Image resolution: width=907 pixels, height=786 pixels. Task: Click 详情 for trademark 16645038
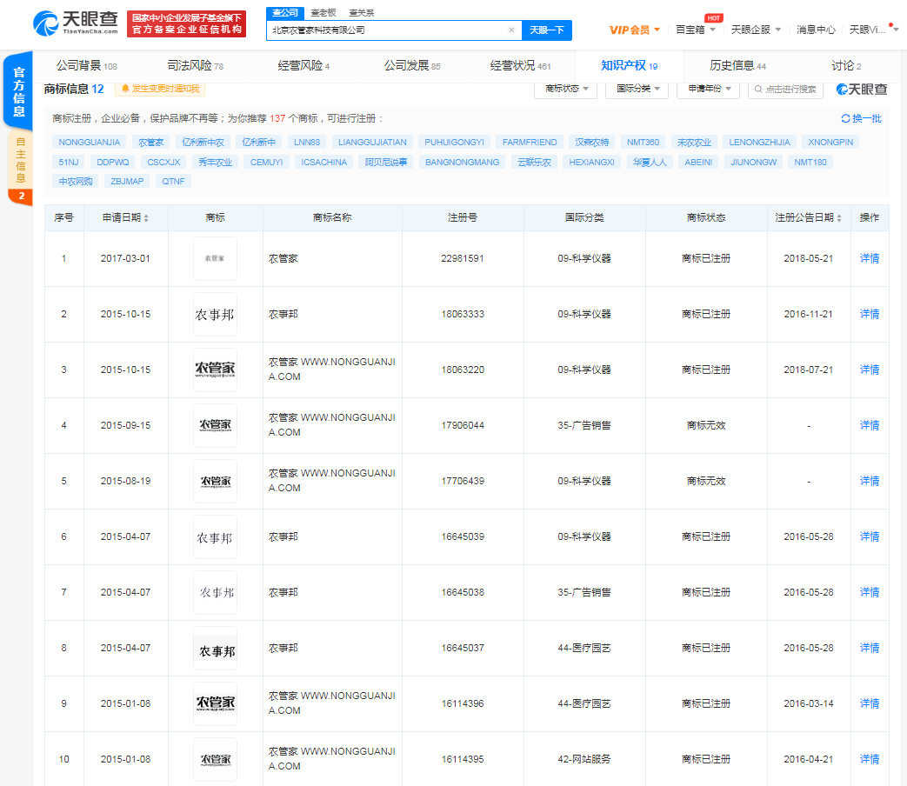870,592
